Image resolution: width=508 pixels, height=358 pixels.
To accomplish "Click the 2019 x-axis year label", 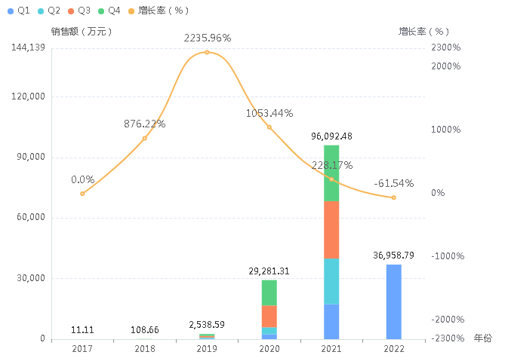I will 207,349.
